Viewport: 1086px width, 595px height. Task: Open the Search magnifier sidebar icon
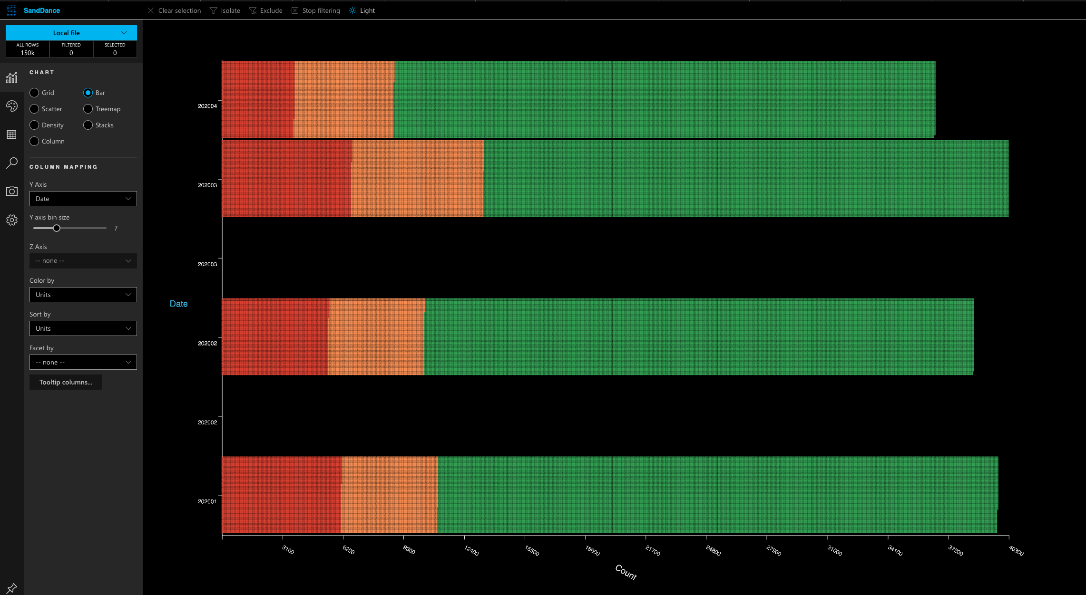point(11,163)
